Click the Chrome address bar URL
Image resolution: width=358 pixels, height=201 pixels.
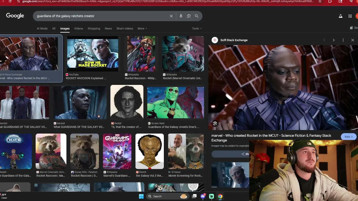click(x=168, y=1)
